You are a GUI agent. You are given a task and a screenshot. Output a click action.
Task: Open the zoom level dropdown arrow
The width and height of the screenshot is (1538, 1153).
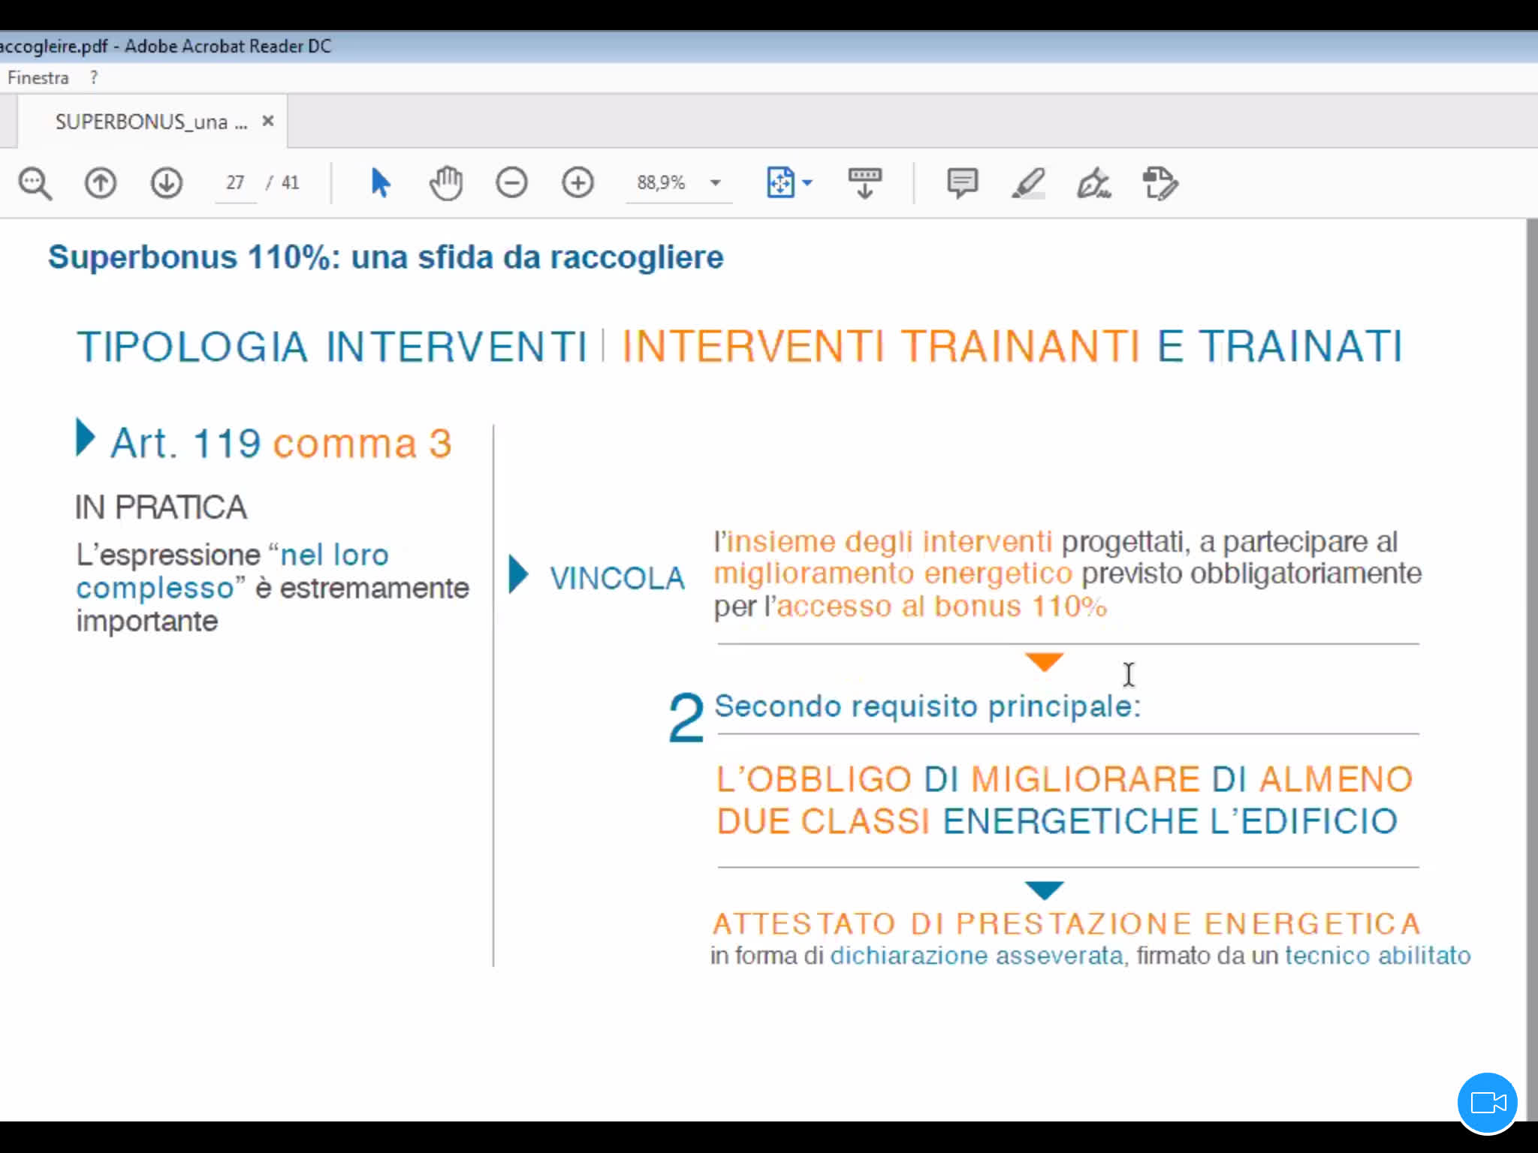coord(716,183)
